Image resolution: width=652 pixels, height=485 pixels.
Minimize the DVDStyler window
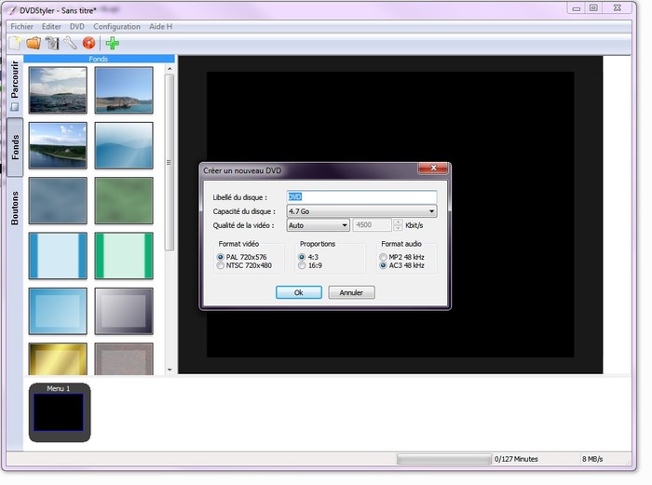coord(577,8)
